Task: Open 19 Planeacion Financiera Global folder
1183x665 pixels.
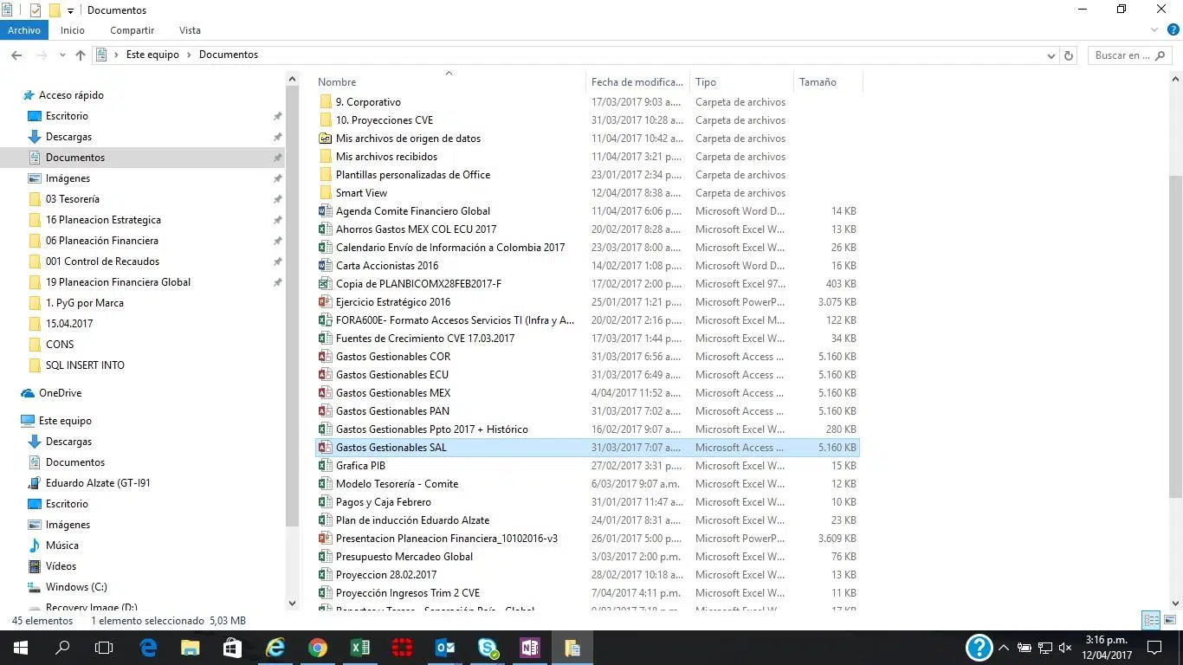Action: 118,282
